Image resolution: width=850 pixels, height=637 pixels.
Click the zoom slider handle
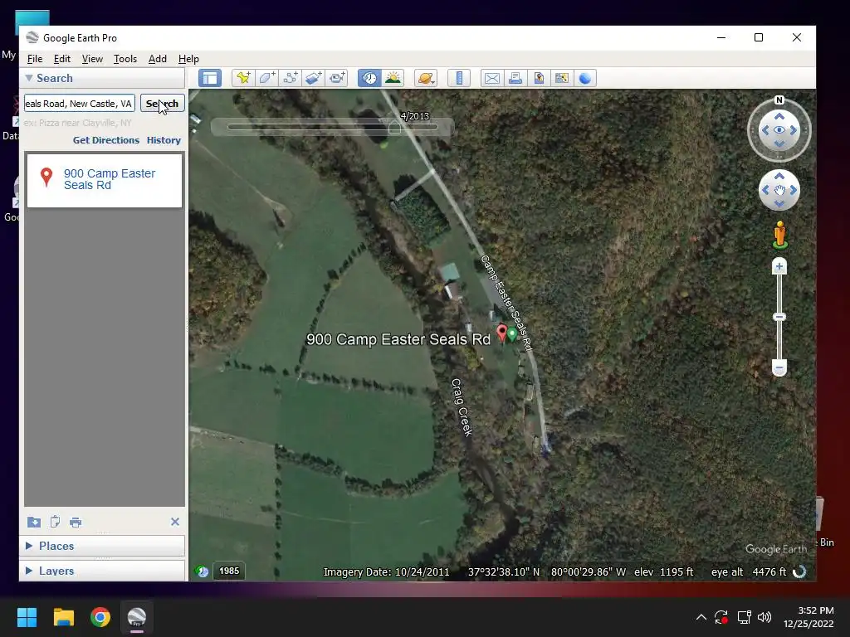pos(779,317)
